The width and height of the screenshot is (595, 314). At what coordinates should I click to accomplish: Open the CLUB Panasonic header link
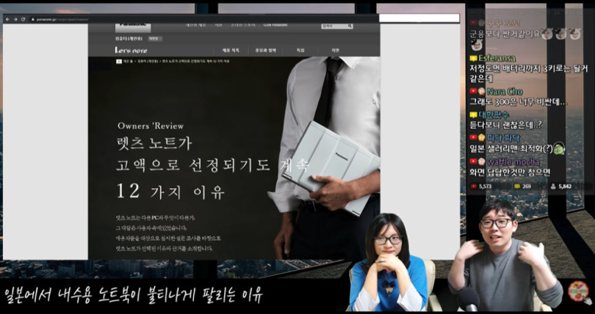tap(275, 25)
